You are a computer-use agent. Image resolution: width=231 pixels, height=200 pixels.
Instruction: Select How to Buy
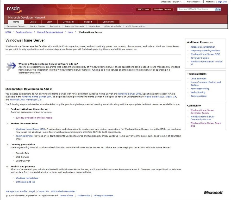(94, 26)
